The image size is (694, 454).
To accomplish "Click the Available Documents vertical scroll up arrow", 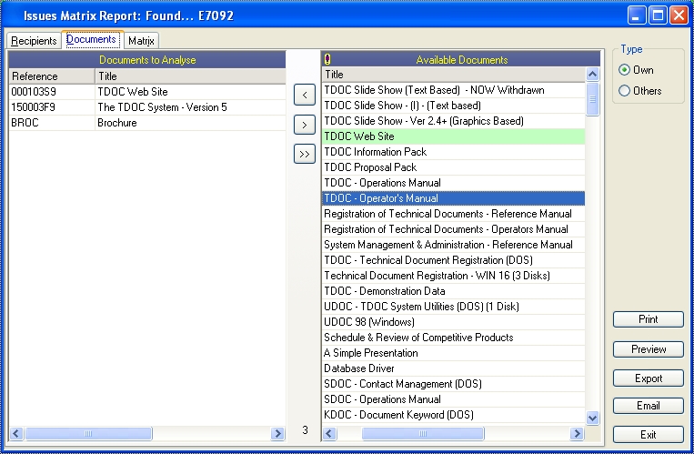I will click(x=593, y=74).
